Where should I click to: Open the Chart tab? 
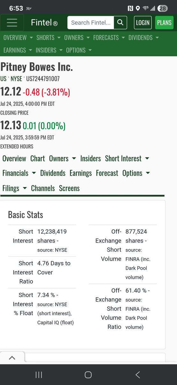38,158
